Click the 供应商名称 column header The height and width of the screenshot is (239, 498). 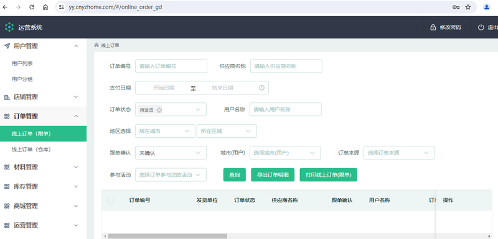click(x=284, y=200)
